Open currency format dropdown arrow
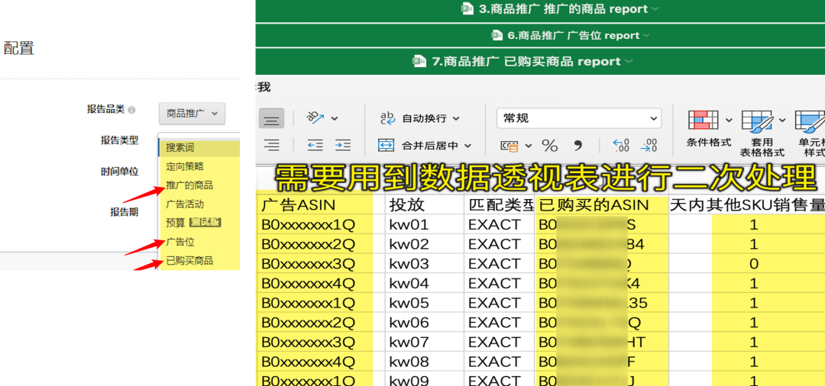This screenshot has width=825, height=386. click(529, 146)
